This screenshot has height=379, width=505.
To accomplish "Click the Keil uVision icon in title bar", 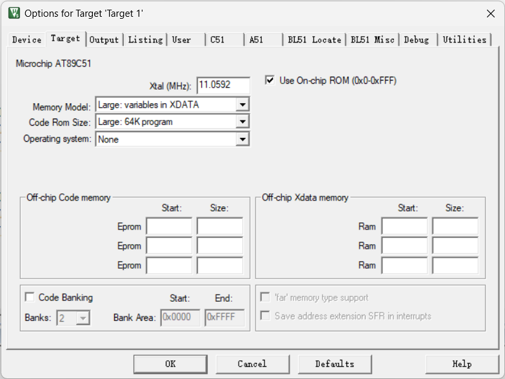I will pyautogui.click(x=14, y=13).
